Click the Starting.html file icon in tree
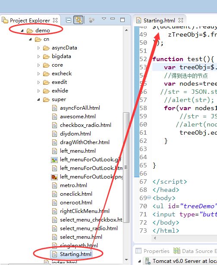 (54, 254)
